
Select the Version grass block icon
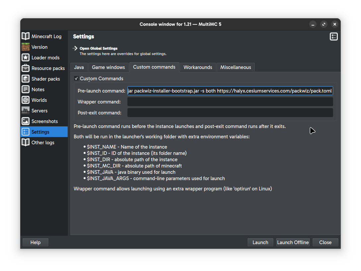click(26, 47)
